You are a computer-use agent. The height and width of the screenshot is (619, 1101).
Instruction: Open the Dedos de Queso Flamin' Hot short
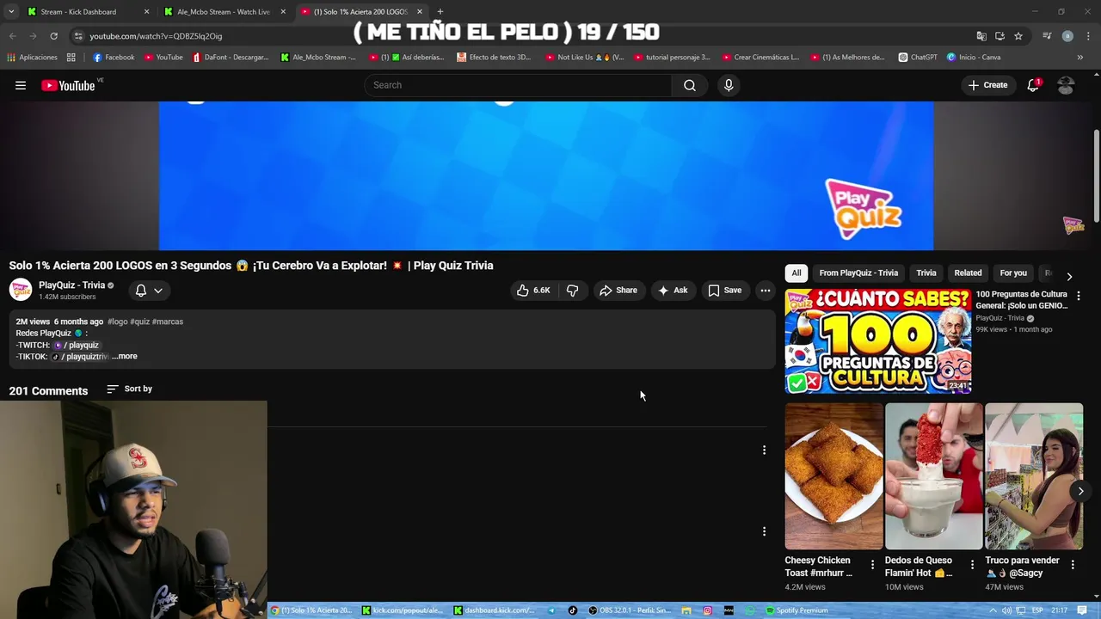933,476
